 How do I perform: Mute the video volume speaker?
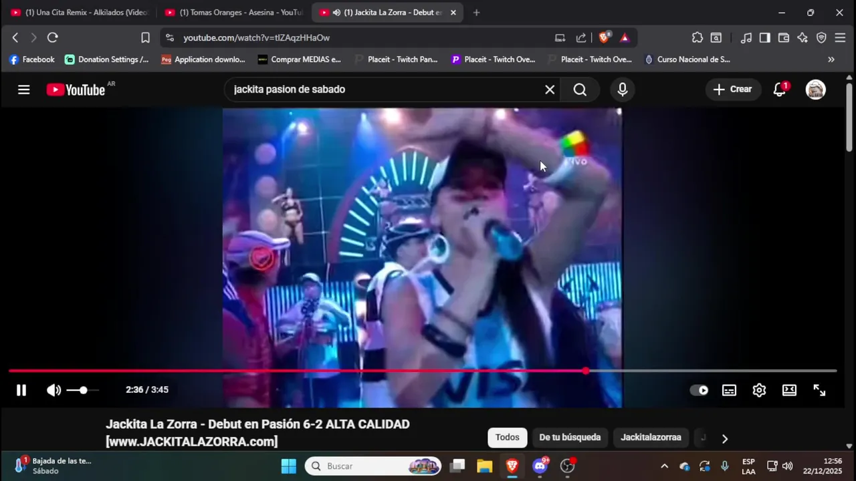(x=53, y=390)
